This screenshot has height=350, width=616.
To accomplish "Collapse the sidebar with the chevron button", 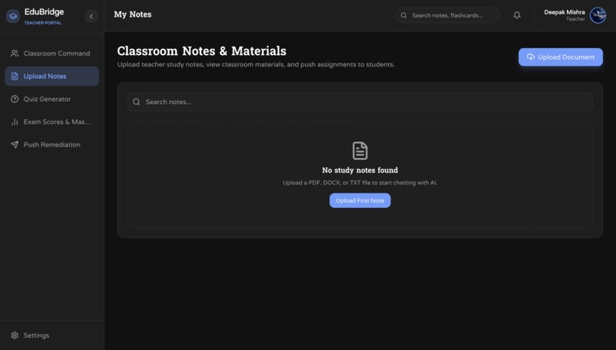I will point(91,16).
